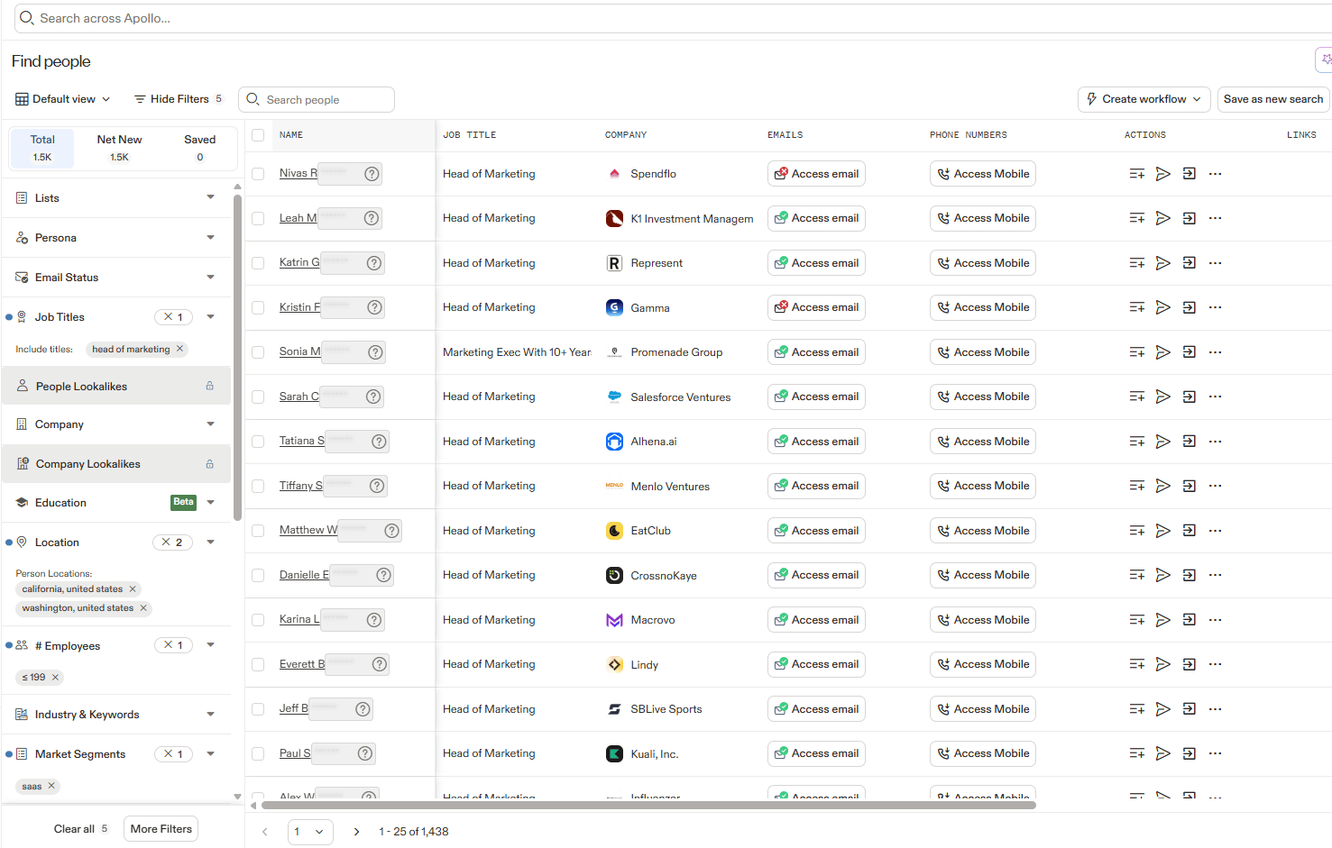
Task: Click the People Lookalikes lock icon
Action: pyautogui.click(x=209, y=386)
